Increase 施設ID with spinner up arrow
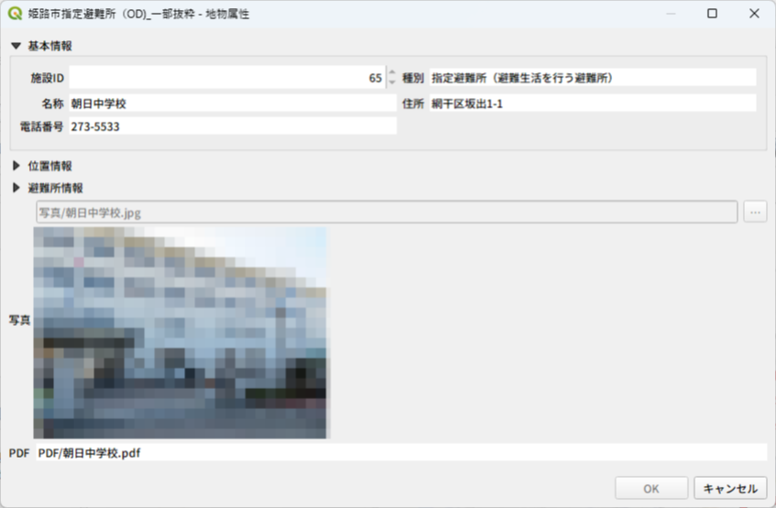The height and width of the screenshot is (508, 776). [392, 73]
